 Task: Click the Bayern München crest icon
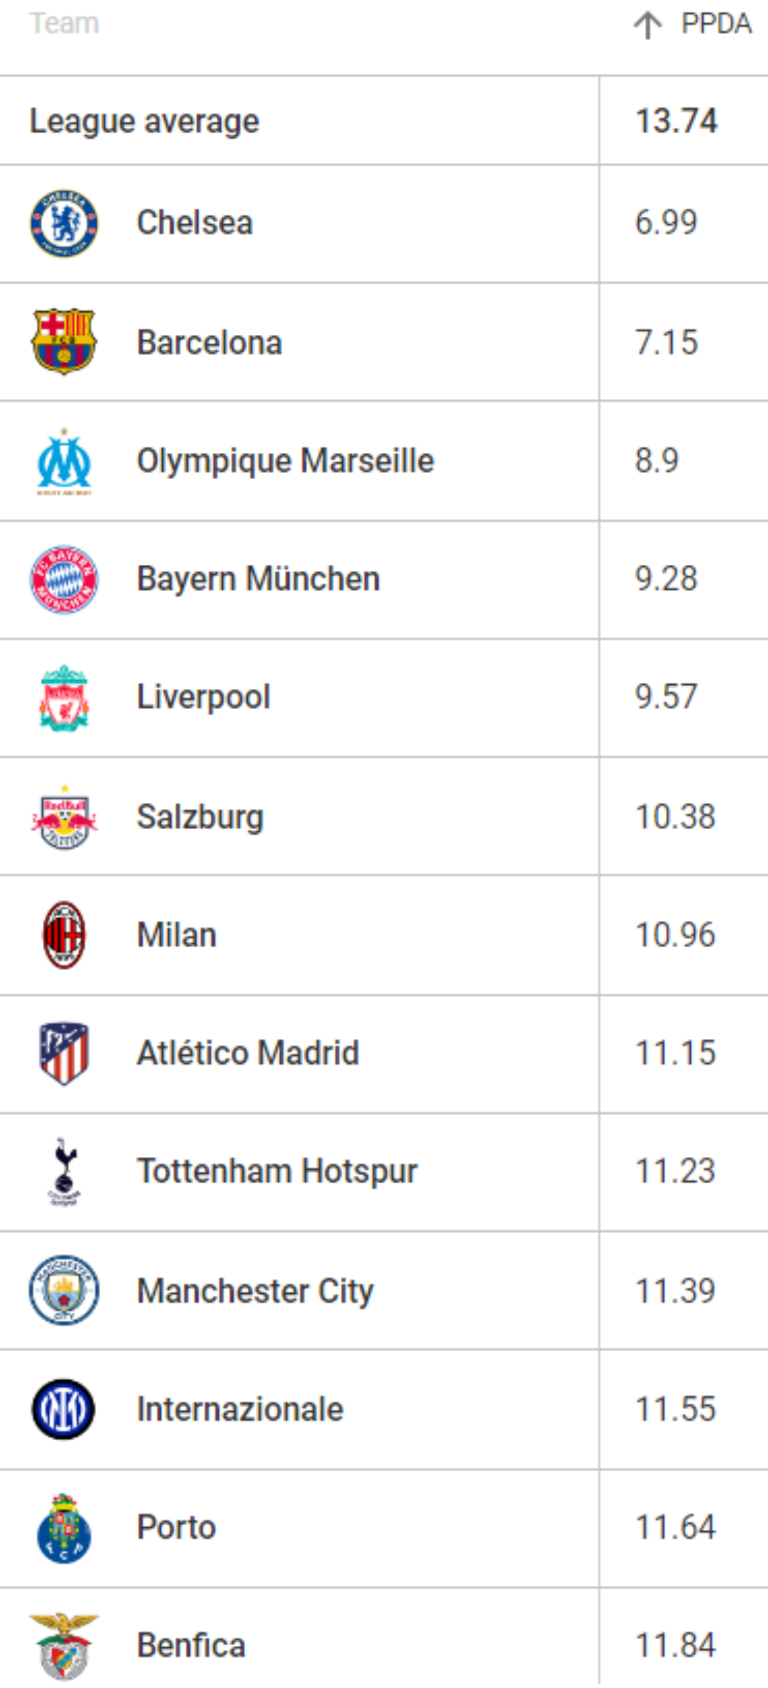(64, 579)
